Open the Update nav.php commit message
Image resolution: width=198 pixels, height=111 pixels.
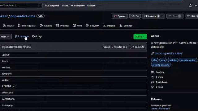pyautogui.click(x=23, y=47)
